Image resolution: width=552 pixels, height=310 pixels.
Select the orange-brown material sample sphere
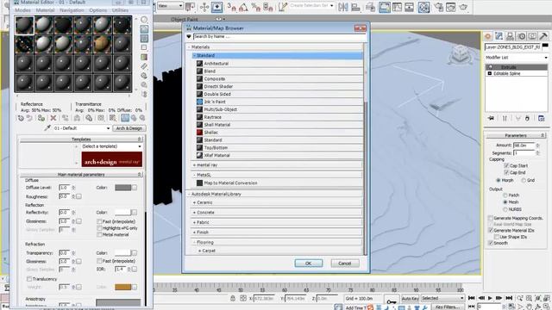pos(103,44)
